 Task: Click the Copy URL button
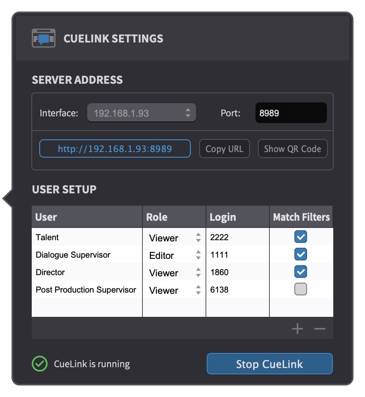click(225, 148)
